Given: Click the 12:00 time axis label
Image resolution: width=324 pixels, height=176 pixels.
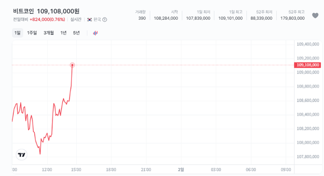Looking at the screenshot, I should [x=47, y=170].
